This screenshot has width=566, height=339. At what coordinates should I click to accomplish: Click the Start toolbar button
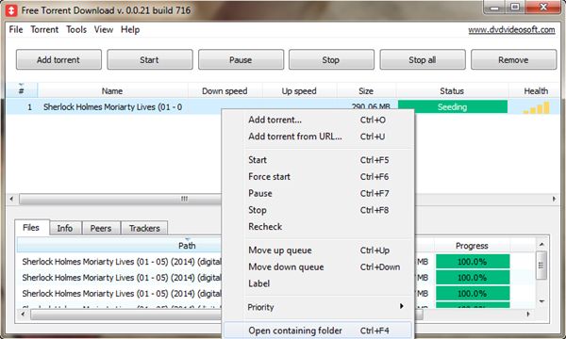pos(150,60)
